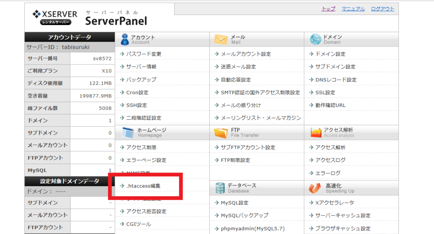
Task: Click free space value 199877.9MB
Action: 95,96
